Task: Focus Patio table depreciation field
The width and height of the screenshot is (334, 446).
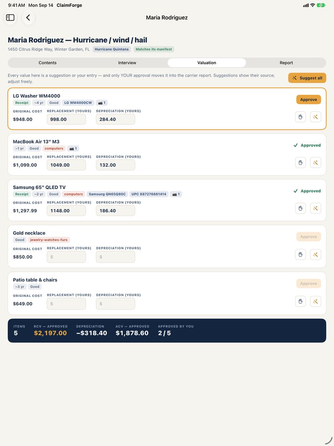Action: click(116, 304)
